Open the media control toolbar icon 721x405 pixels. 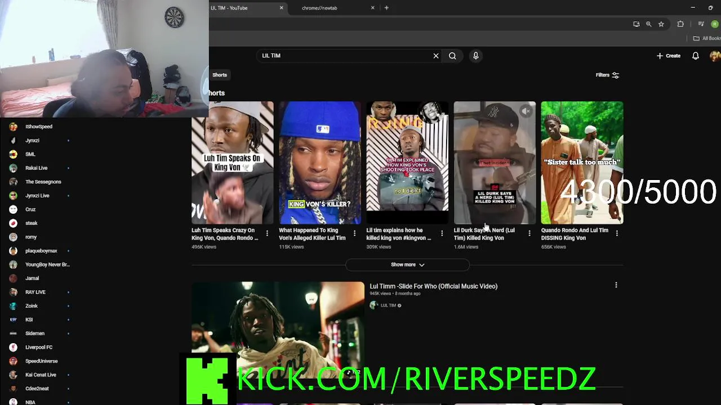tap(701, 24)
